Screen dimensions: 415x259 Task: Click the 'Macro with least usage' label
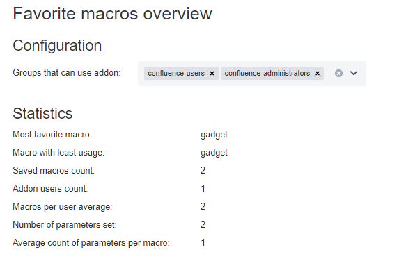(x=58, y=153)
